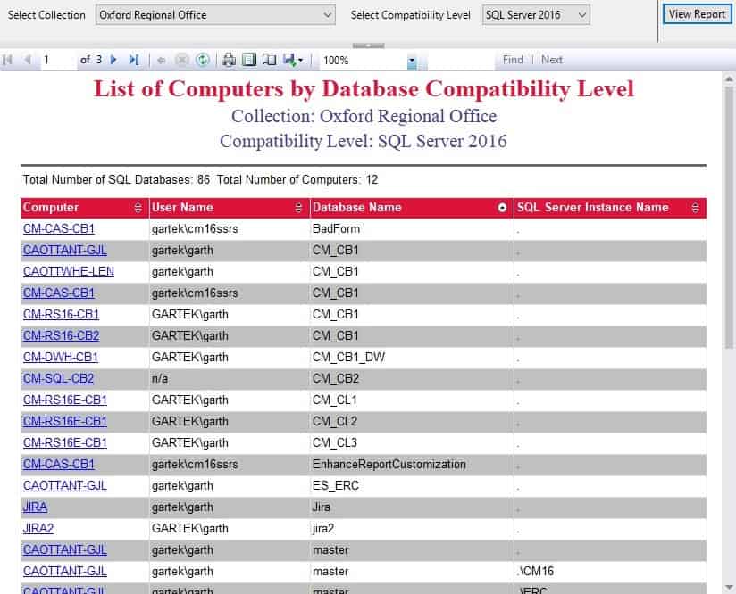Viewport: 736px width, 594px height.
Task: Go to first page of report
Action: pyautogui.click(x=7, y=60)
